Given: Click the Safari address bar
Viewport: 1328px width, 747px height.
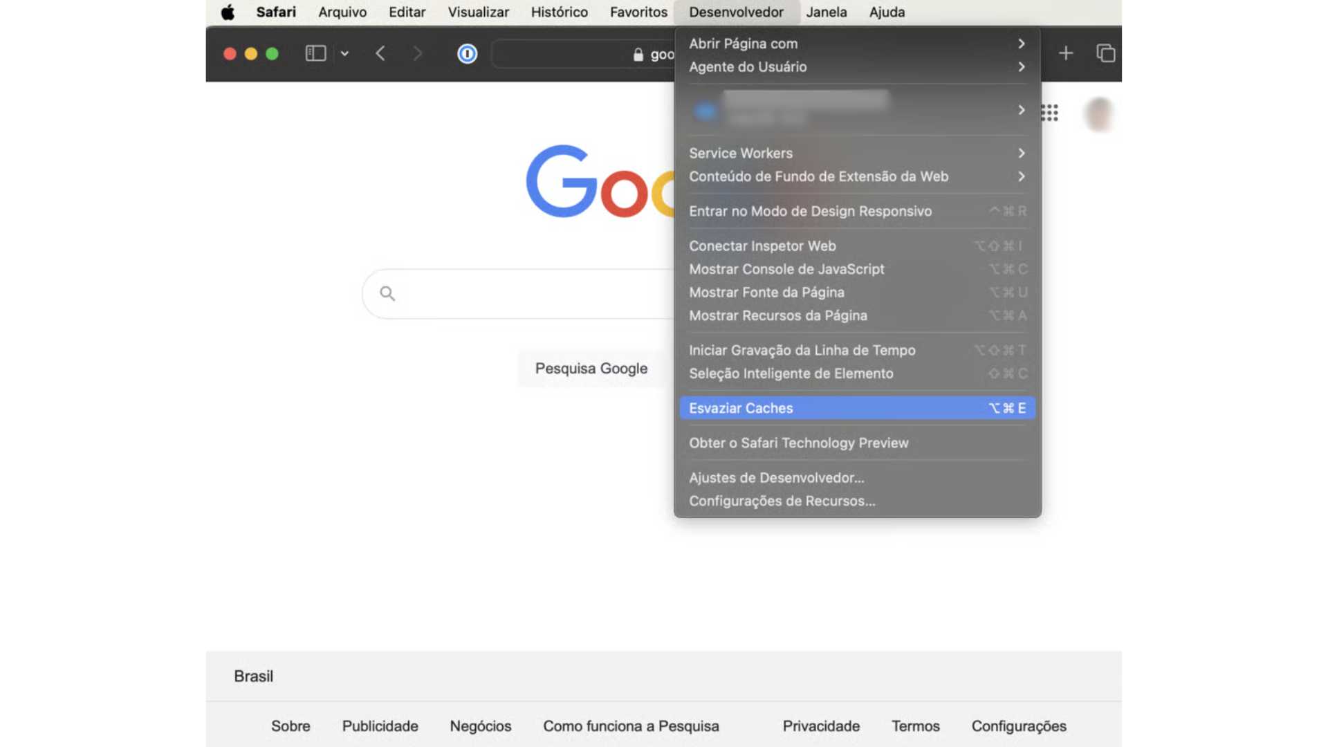Looking at the screenshot, I should click(x=583, y=54).
